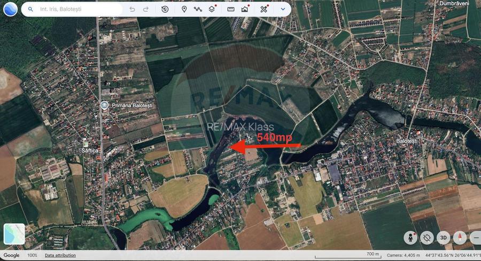The height and width of the screenshot is (261, 481).
Task: Open the map layers panel
Action: pyautogui.click(x=212, y=10)
